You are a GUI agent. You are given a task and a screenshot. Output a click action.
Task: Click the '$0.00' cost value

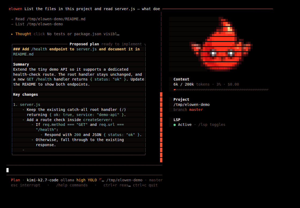coord(233,84)
